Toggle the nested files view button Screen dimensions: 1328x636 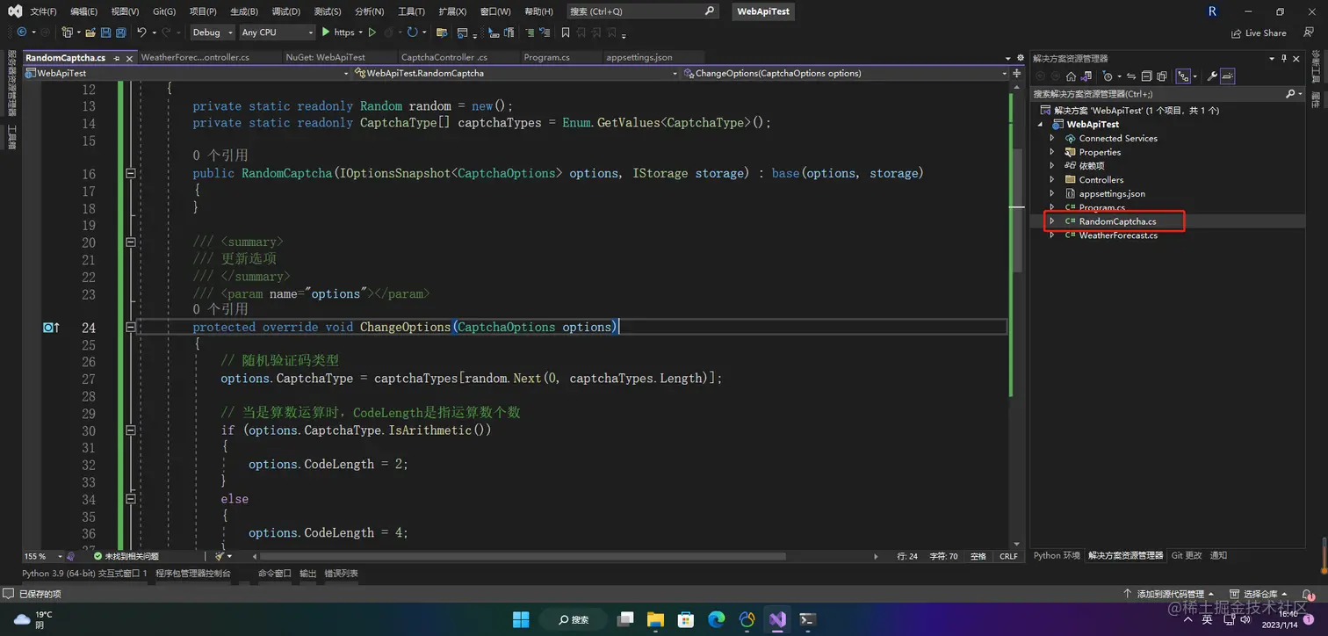[1183, 76]
